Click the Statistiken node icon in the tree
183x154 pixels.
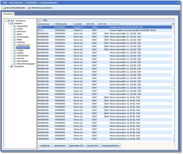click(x=11, y=23)
